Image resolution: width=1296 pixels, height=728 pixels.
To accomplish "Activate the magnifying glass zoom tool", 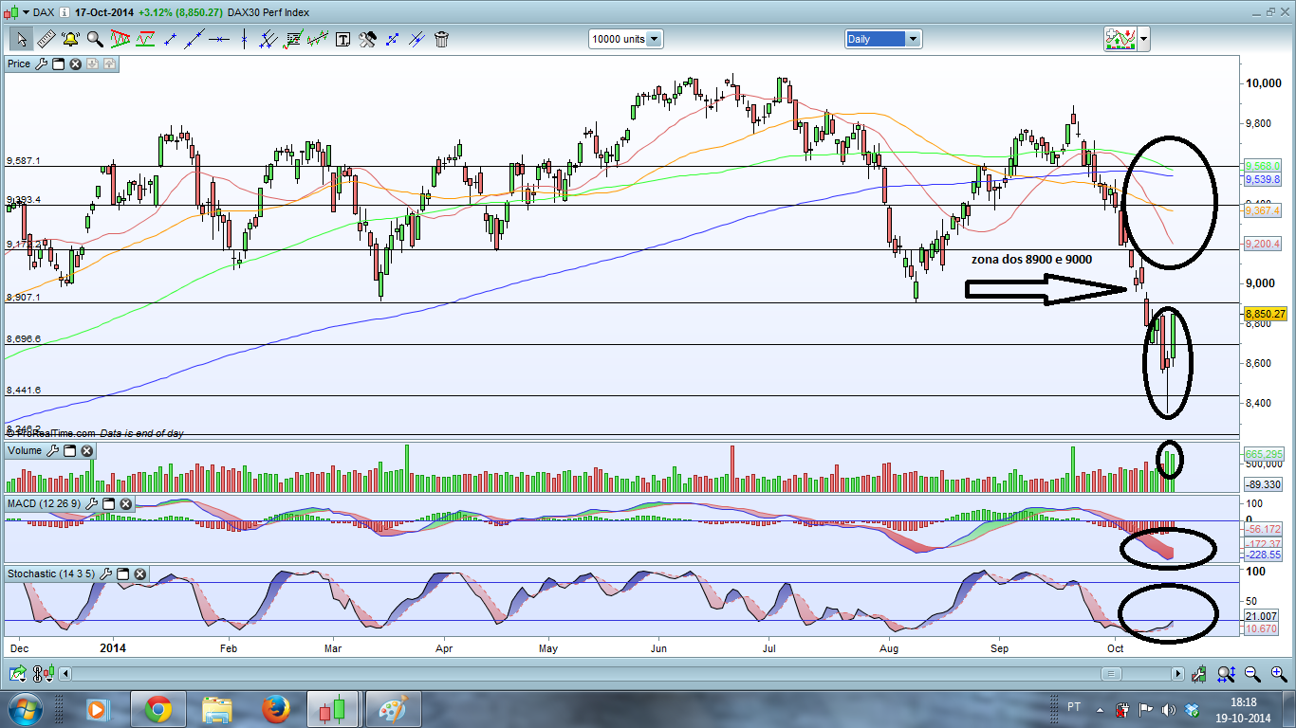I will tap(95, 39).
